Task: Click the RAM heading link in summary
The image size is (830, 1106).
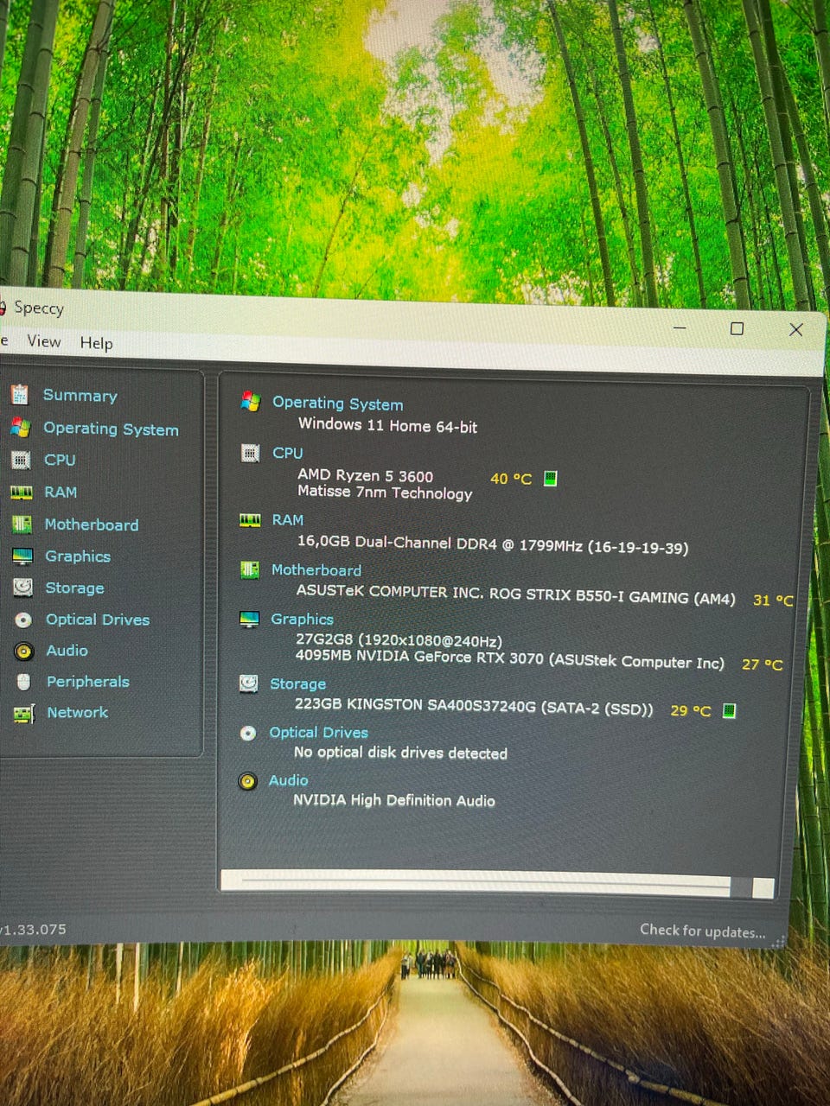Action: [288, 520]
